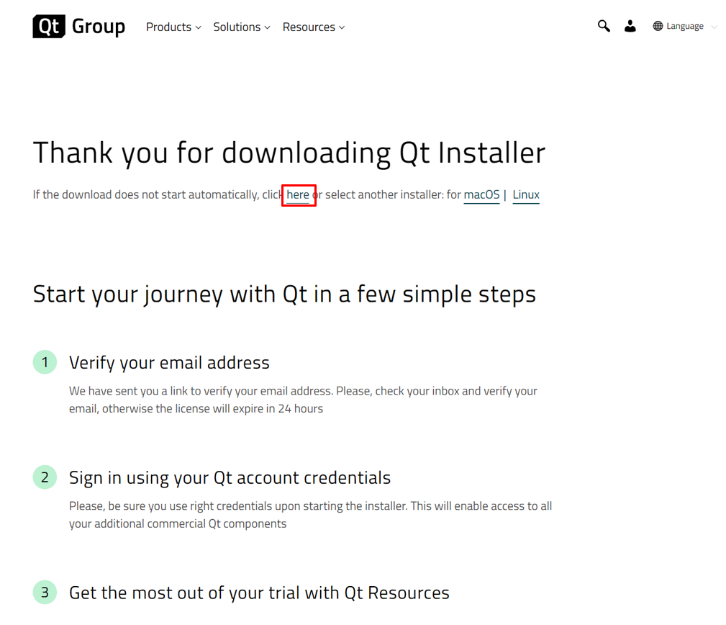
Task: Click the "Sign in using your Qt account credentials" heading
Action: point(230,477)
